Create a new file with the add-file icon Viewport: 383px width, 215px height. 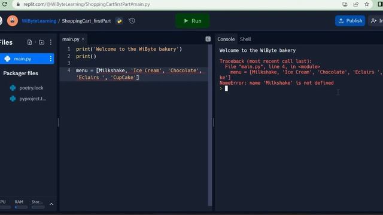pos(29,42)
